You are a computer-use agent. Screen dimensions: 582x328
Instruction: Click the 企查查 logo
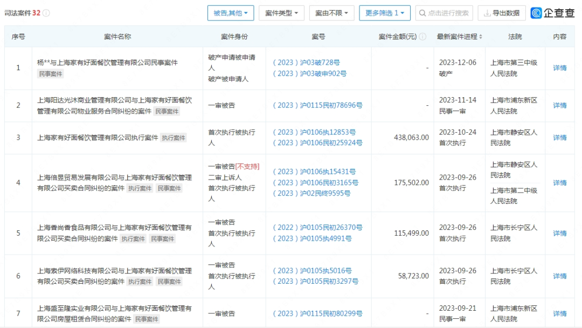tap(552, 13)
